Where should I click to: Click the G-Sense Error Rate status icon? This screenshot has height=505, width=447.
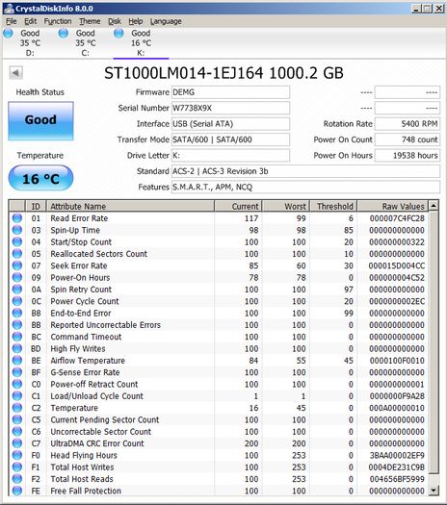point(17,372)
